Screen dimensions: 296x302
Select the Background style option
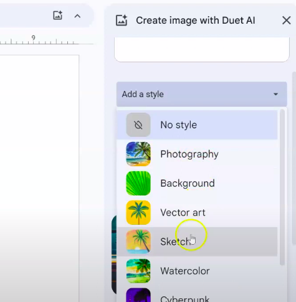tap(197, 183)
